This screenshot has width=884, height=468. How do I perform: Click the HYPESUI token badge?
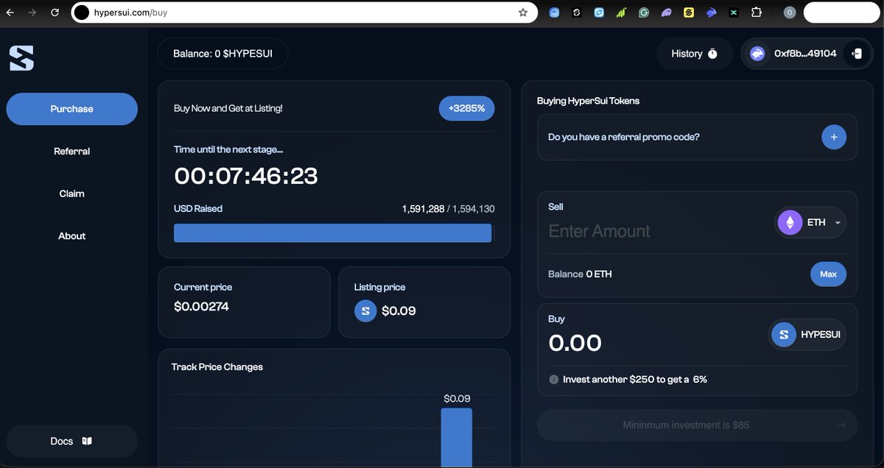(x=807, y=335)
